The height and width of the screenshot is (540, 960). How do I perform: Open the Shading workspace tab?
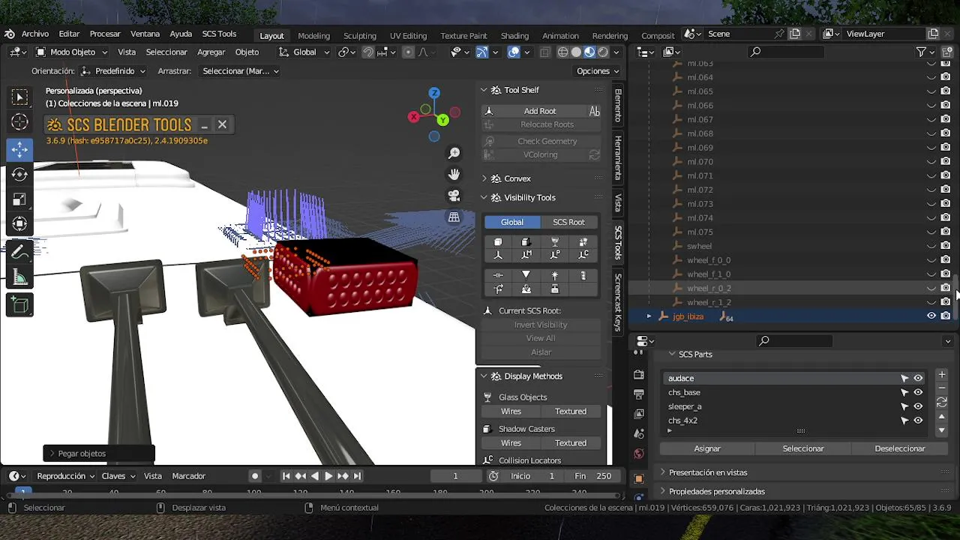coord(514,35)
